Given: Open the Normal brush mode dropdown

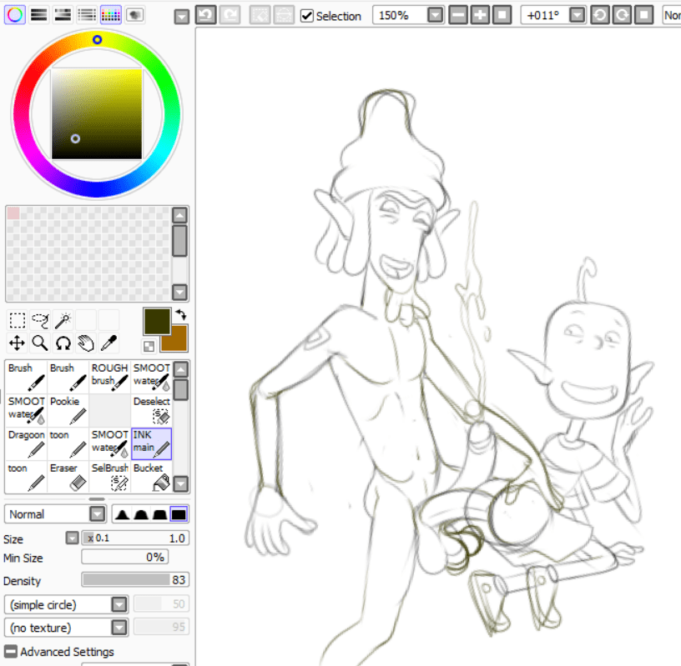Looking at the screenshot, I should (97, 514).
